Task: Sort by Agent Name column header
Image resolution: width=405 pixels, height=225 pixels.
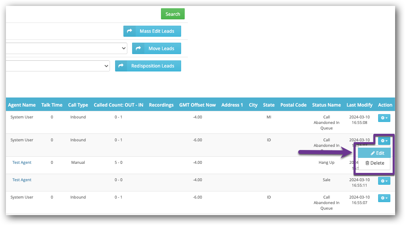Action: pos(22,105)
